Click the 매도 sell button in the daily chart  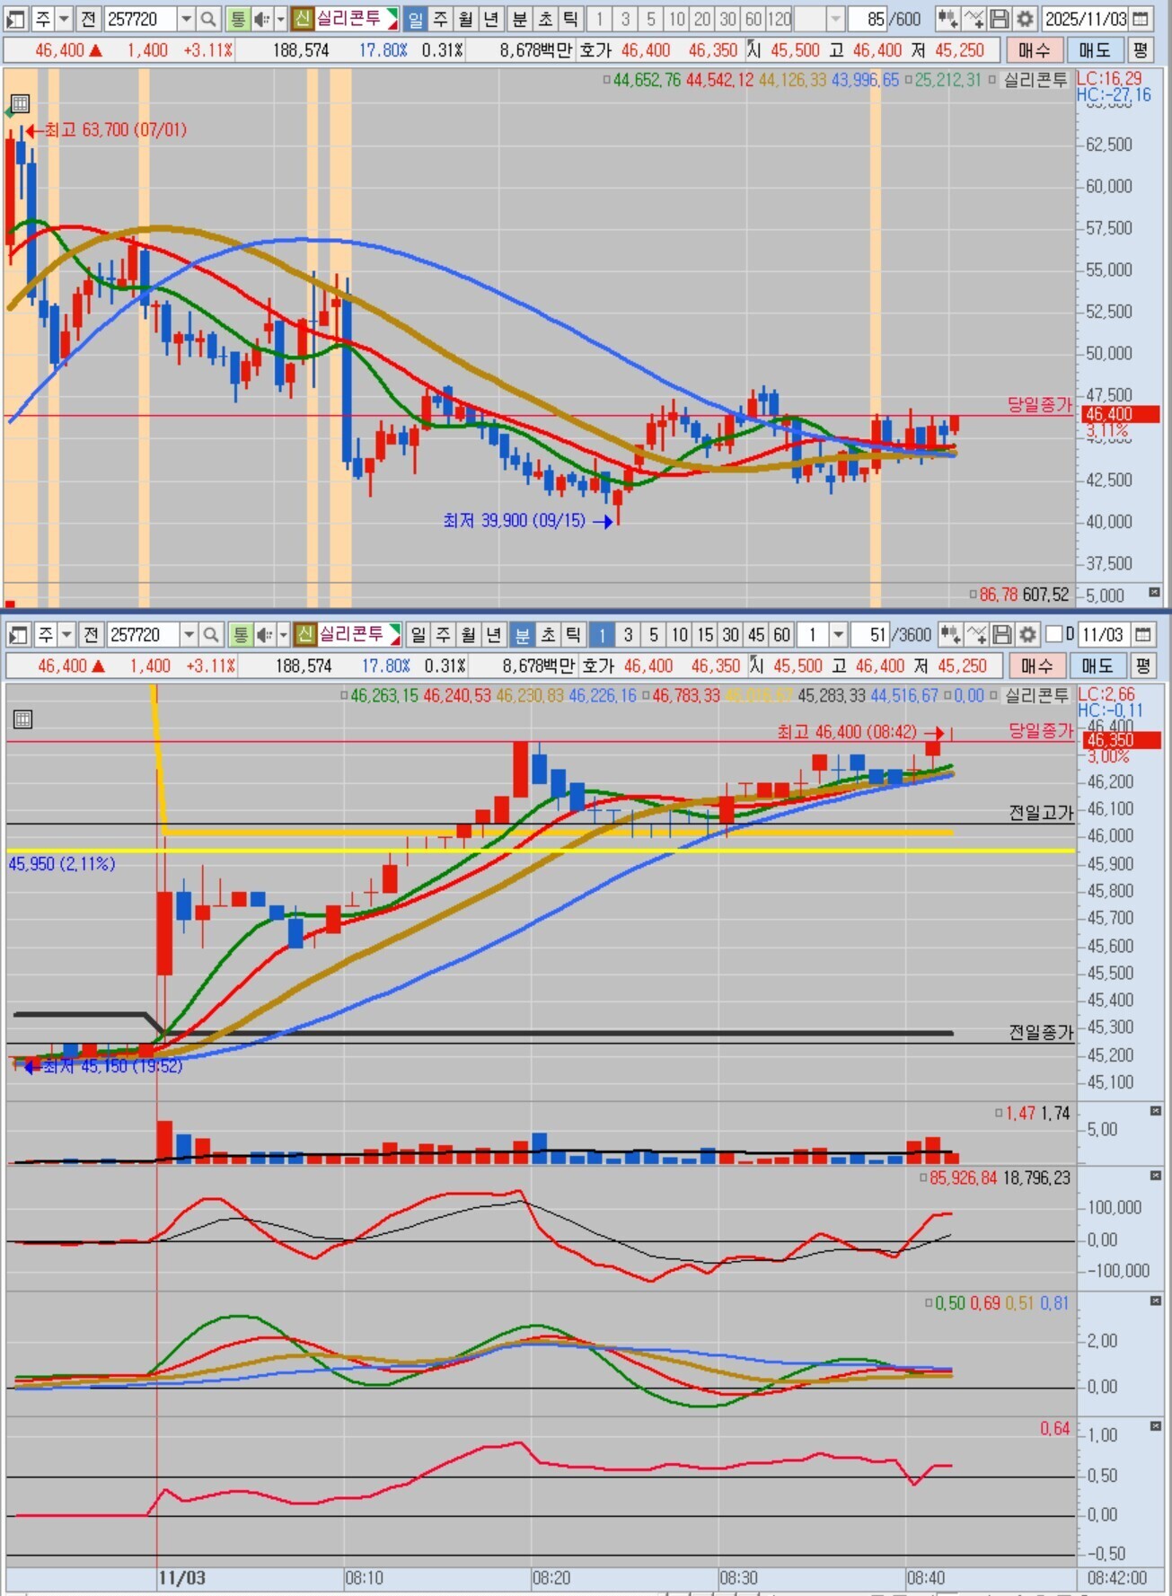pyautogui.click(x=1095, y=50)
